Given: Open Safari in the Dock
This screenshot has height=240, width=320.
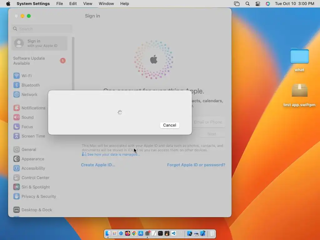Looking at the screenshot, I should click(x=121, y=233).
